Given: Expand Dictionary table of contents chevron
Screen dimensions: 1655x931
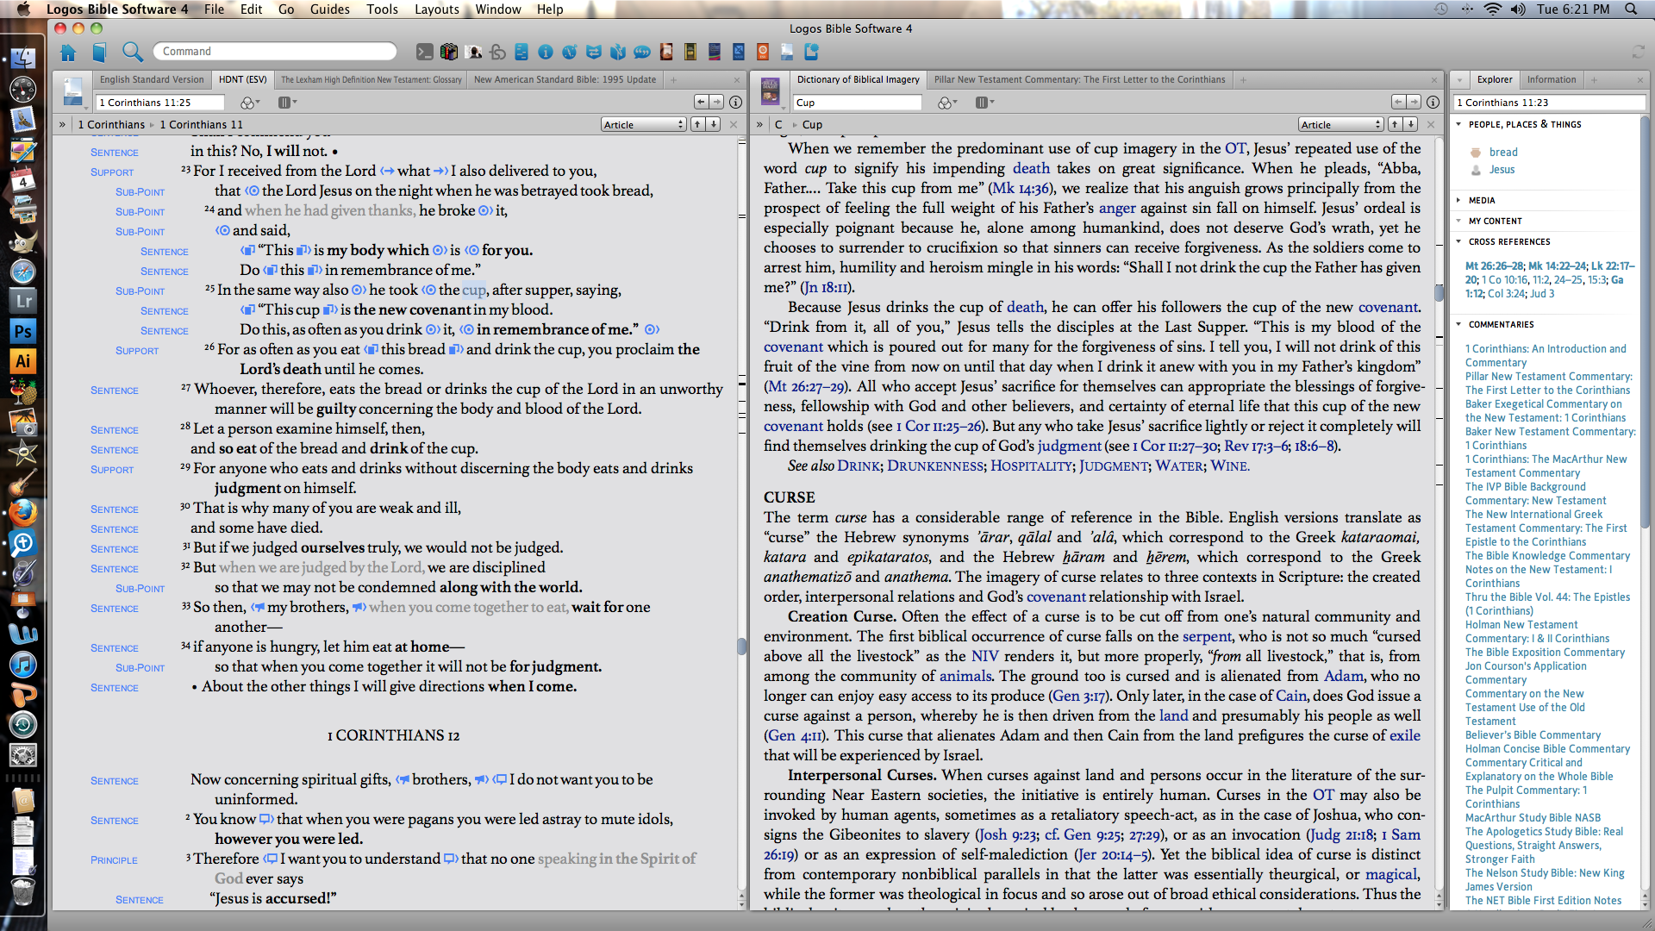Looking at the screenshot, I should click(x=759, y=125).
